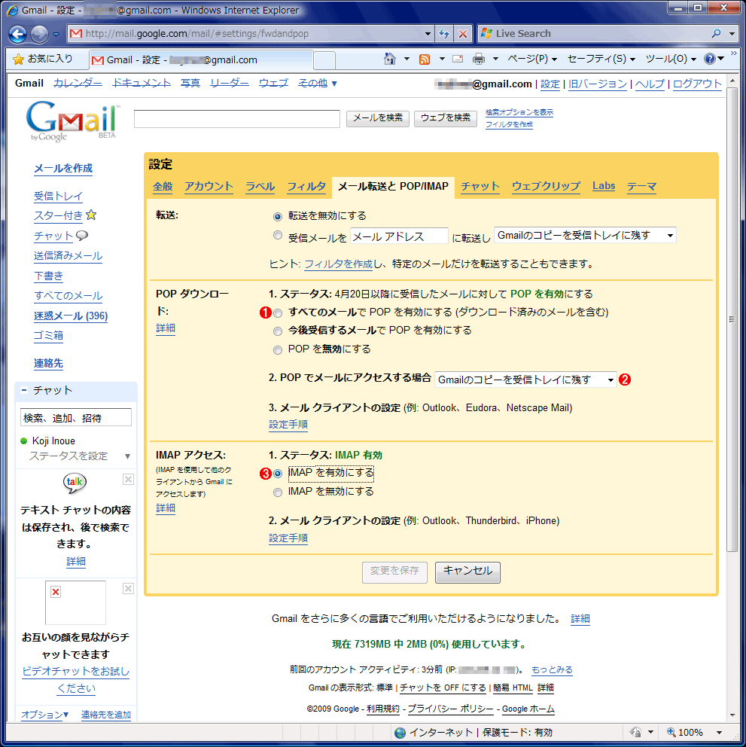The height and width of the screenshot is (747, 746).
Task: Open the 迷惑メール (396) spam link
Action: point(71,316)
